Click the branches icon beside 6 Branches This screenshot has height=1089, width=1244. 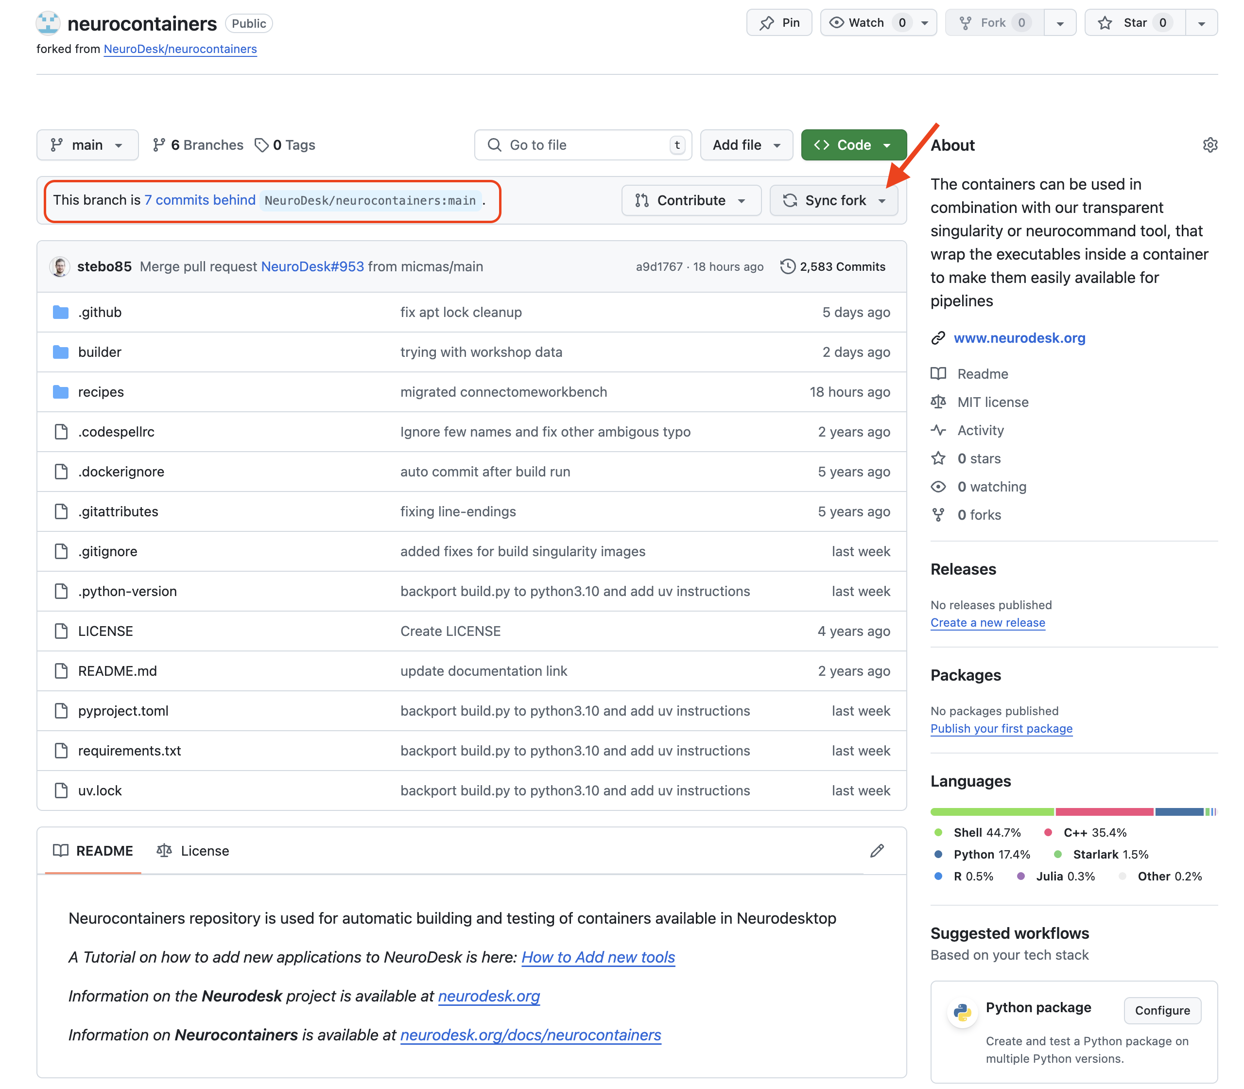pyautogui.click(x=158, y=145)
